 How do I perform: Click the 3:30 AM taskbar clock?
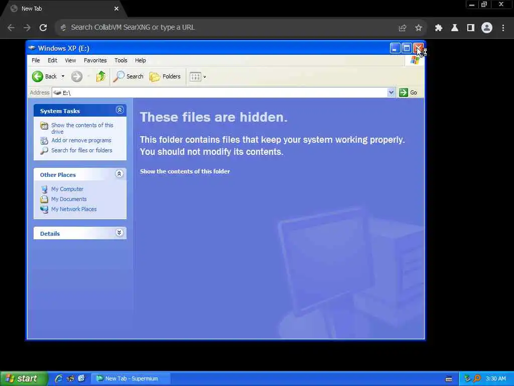point(495,378)
